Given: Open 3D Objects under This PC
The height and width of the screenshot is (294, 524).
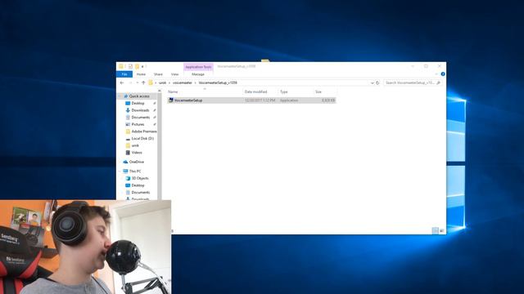Looking at the screenshot, I should click(140, 178).
